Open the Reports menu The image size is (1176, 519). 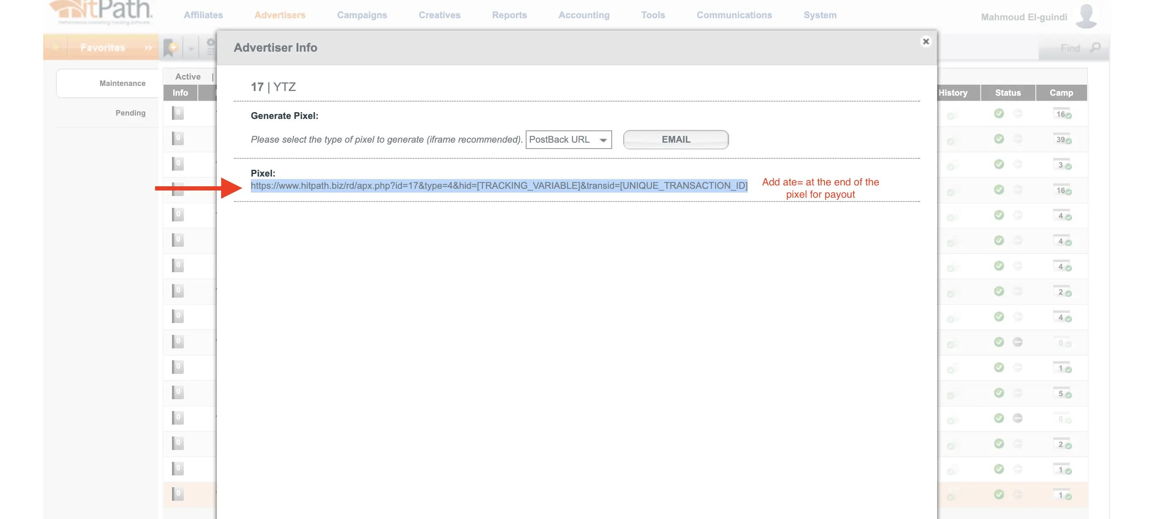[x=509, y=15]
